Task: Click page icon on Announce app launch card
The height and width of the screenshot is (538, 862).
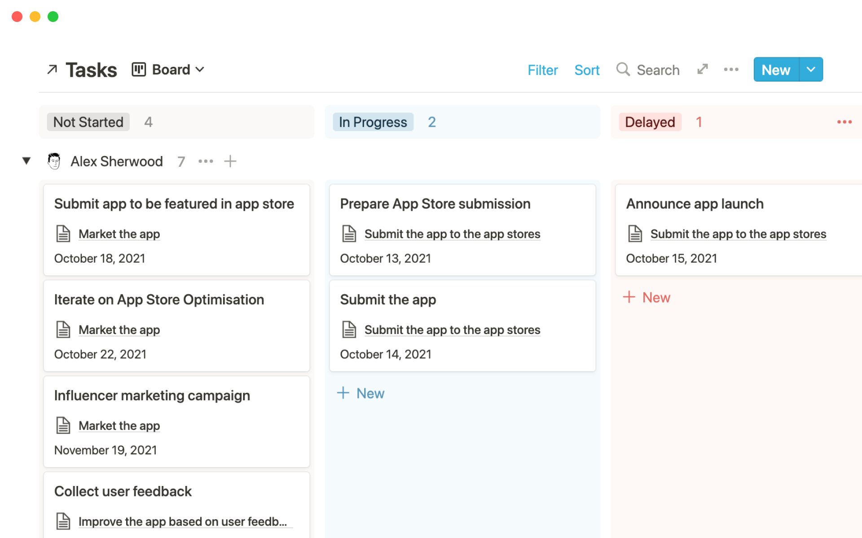Action: (x=635, y=234)
